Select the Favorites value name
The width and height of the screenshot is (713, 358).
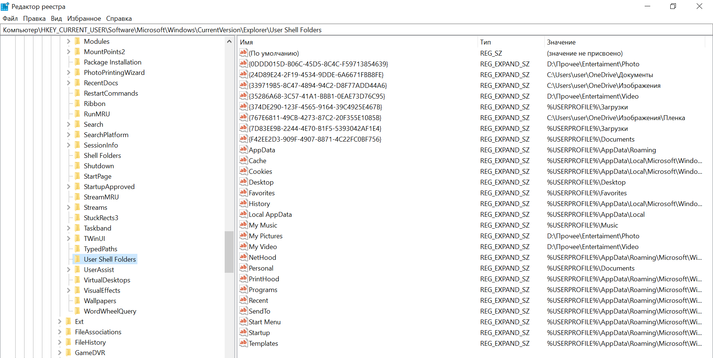[x=262, y=193]
